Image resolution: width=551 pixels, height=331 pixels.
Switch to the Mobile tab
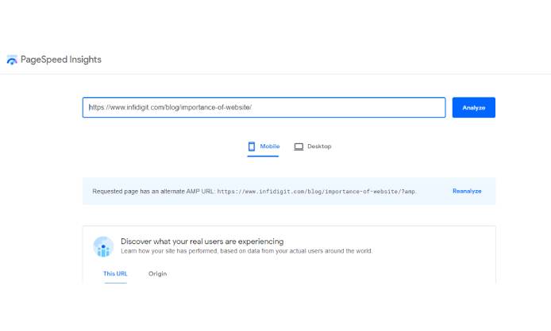coord(264,146)
